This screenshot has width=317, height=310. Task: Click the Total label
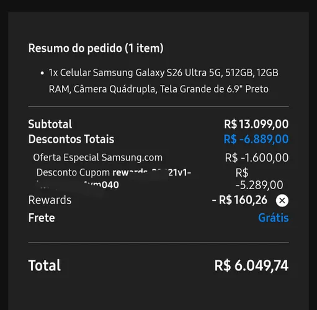[45, 265]
